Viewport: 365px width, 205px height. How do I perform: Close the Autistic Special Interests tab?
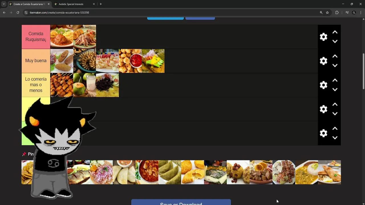[x=94, y=4]
